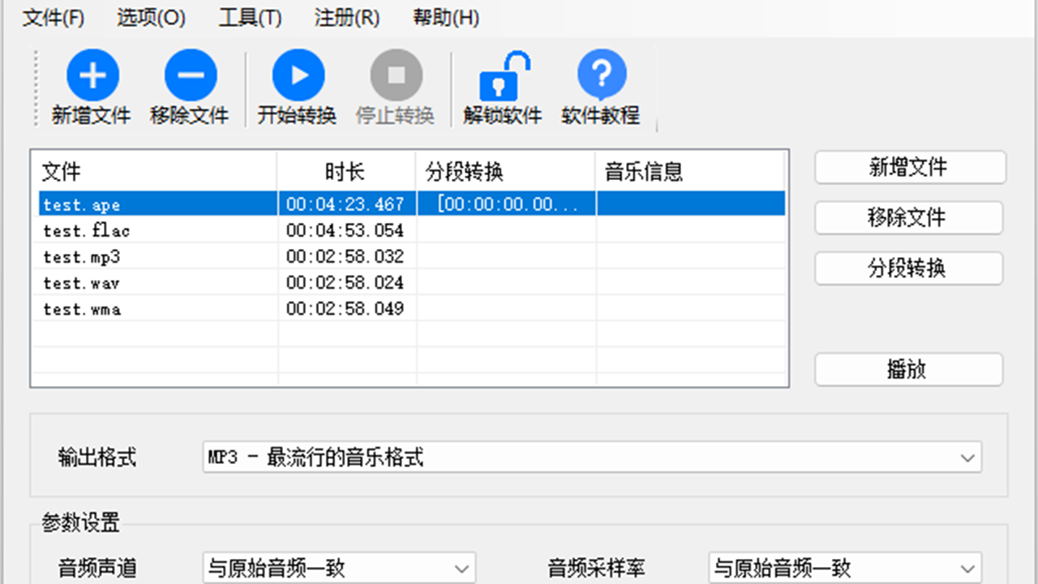This screenshot has width=1038, height=584.
Task: Open the 帮助(H) menu
Action: click(446, 18)
